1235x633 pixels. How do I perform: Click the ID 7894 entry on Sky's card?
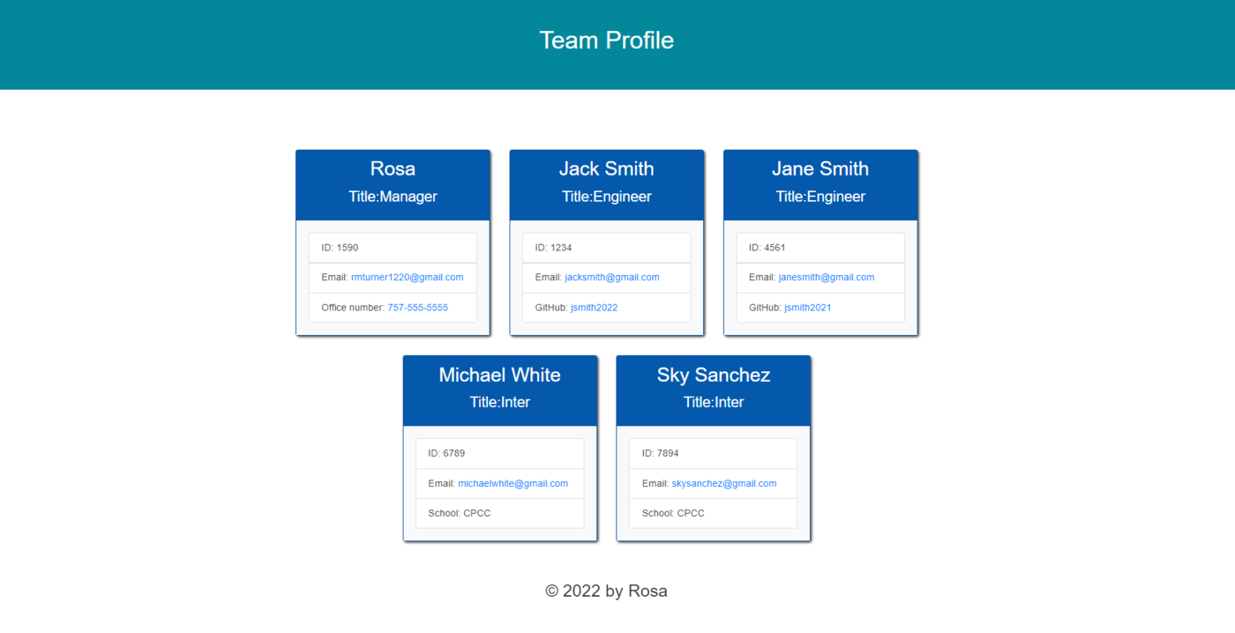click(713, 452)
